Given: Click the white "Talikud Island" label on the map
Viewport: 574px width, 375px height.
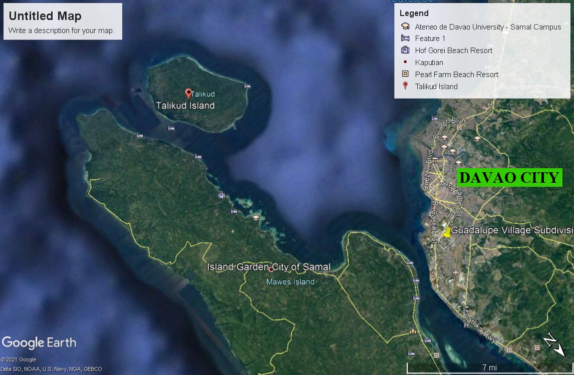Looking at the screenshot, I should [x=185, y=106].
